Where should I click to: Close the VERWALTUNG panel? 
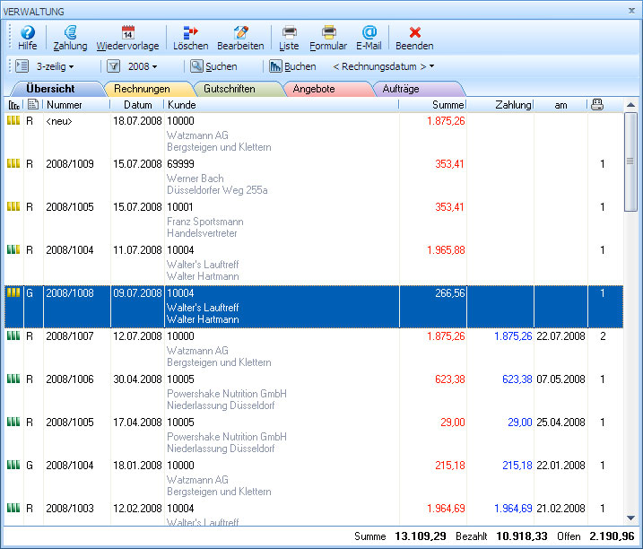(x=632, y=11)
